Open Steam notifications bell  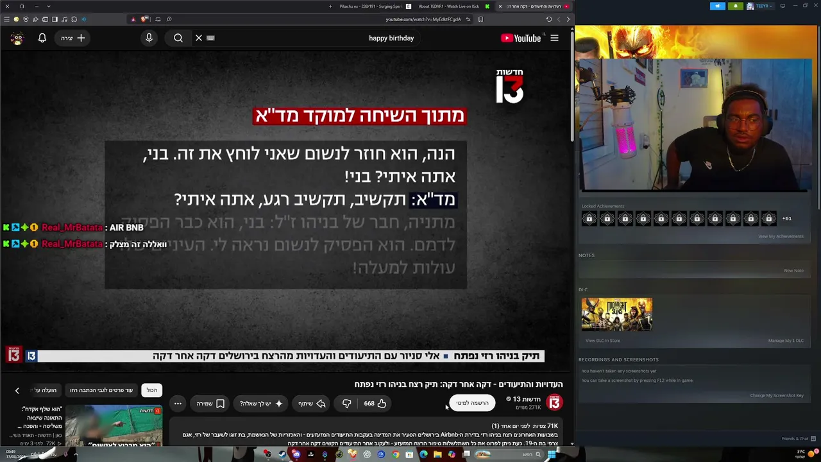coord(736,6)
